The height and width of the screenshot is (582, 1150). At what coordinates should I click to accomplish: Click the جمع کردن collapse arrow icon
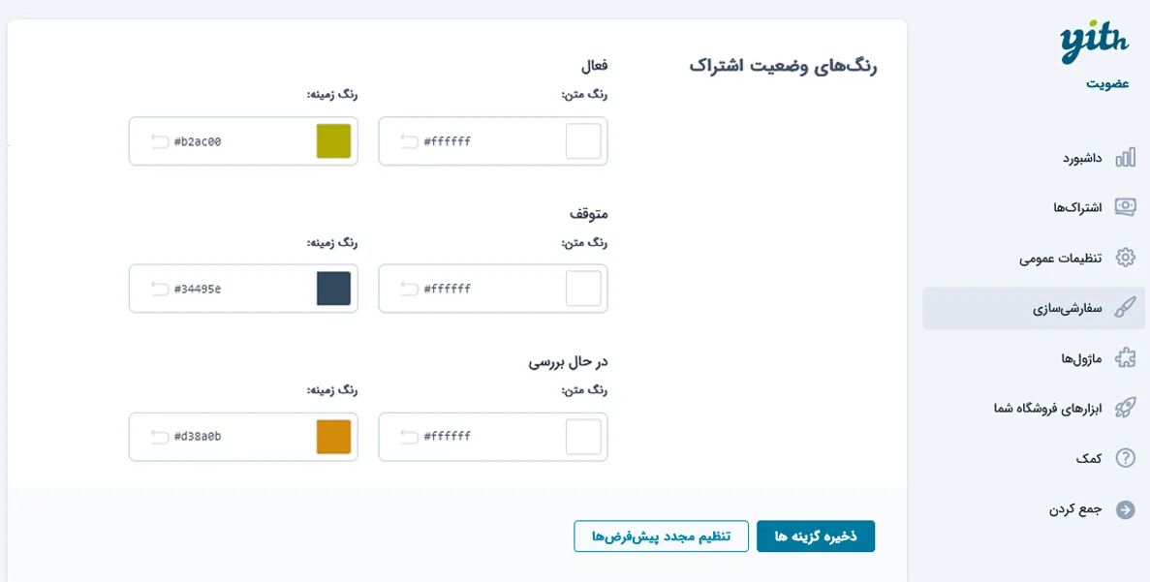(1125, 509)
